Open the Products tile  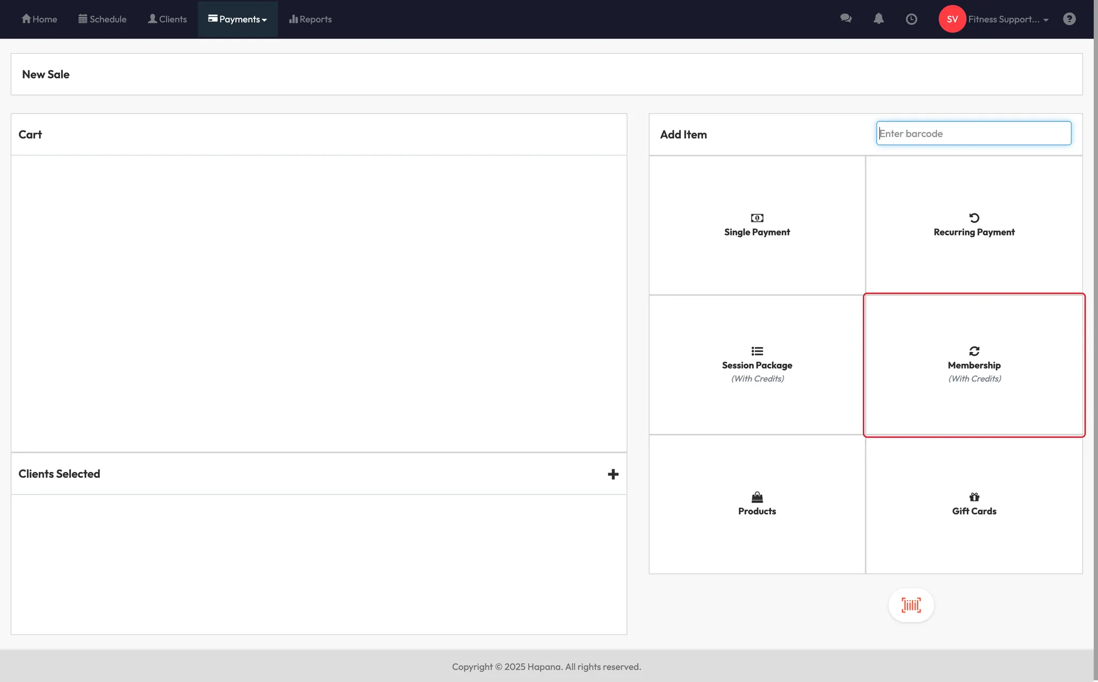click(756, 504)
